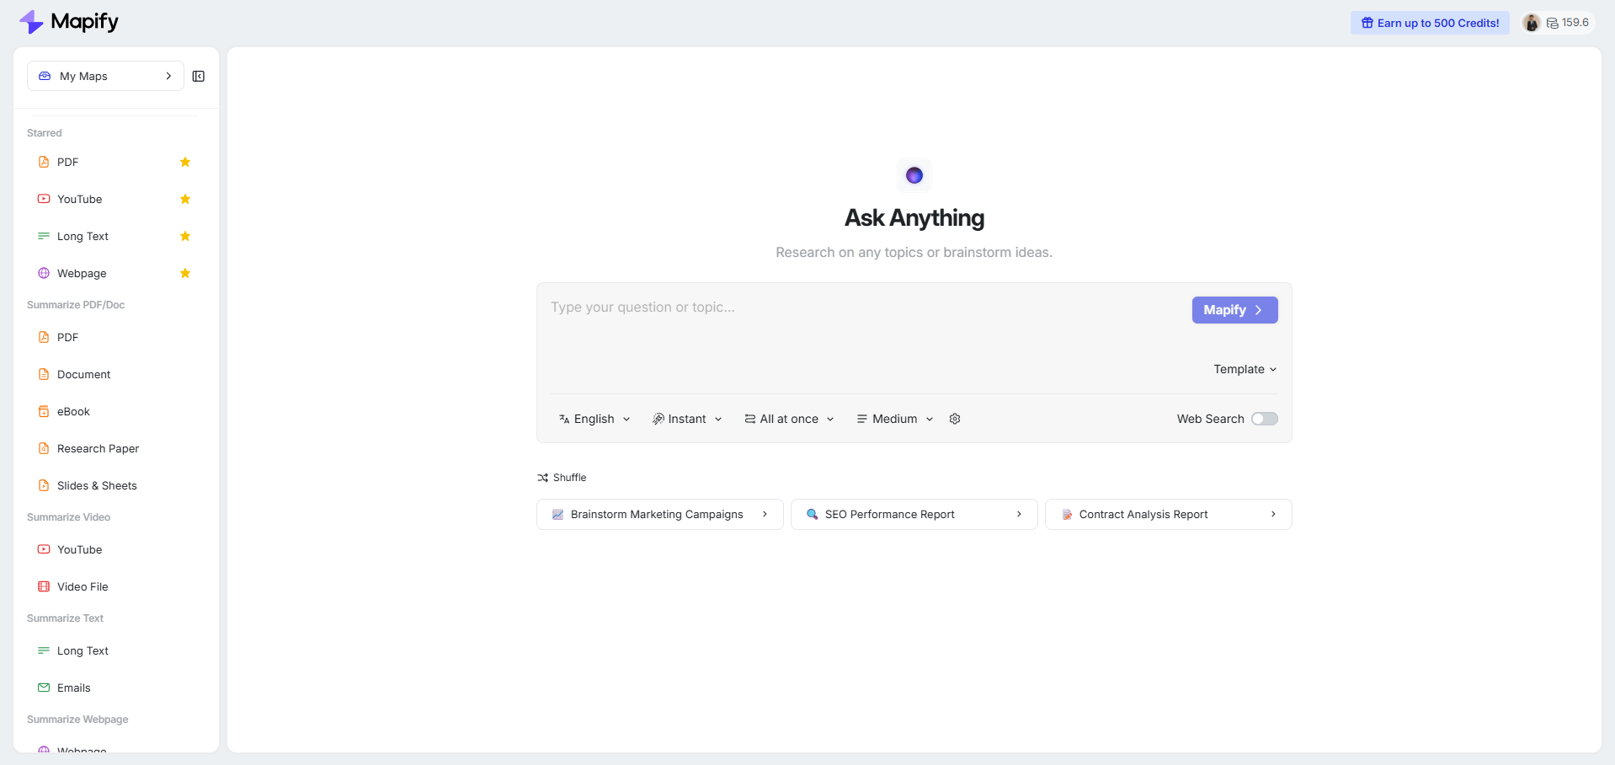Viewport: 1615px width, 765px height.
Task: Click the Summarize Webpage section label
Action: (x=77, y=720)
